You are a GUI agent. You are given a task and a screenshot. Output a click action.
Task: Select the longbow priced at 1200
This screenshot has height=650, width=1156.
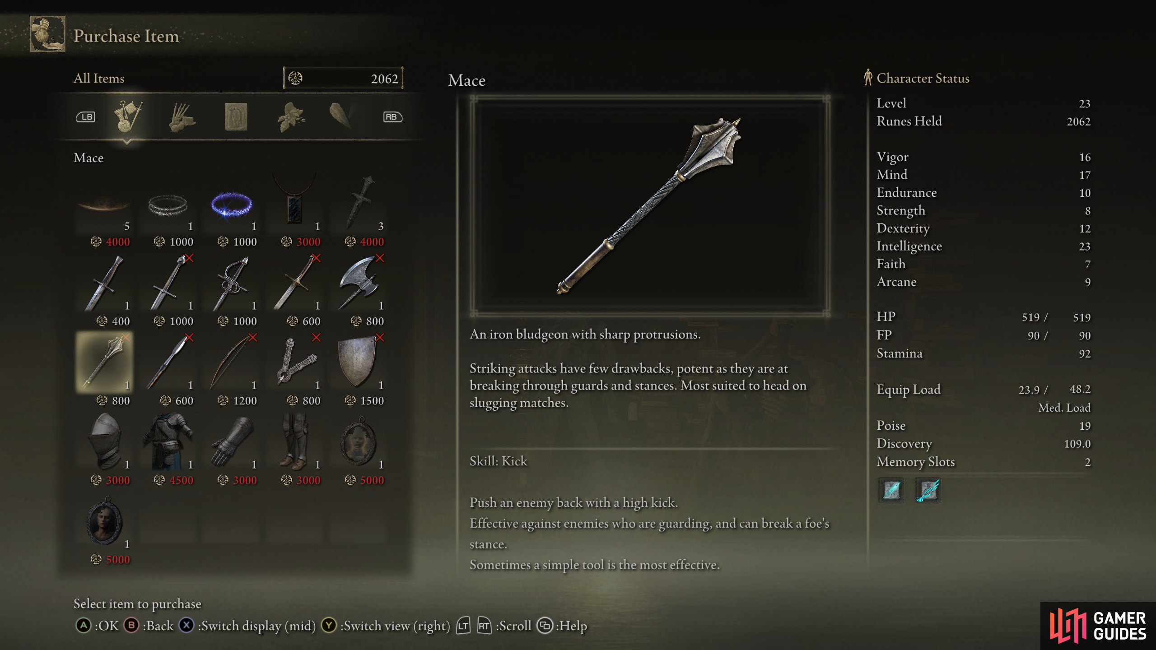(x=232, y=370)
